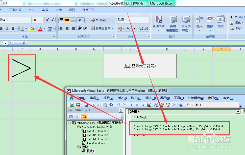This screenshot has height=155, width=245.
Task: Open the 公式 ribbon tab
Action: [x=32, y=10]
